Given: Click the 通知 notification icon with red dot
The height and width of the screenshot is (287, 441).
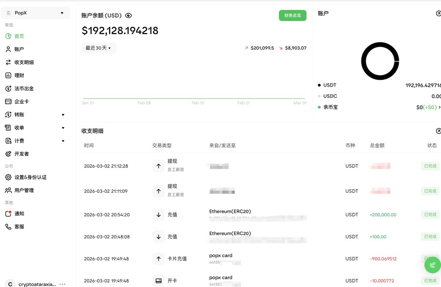Looking at the screenshot, I should pos(8,214).
